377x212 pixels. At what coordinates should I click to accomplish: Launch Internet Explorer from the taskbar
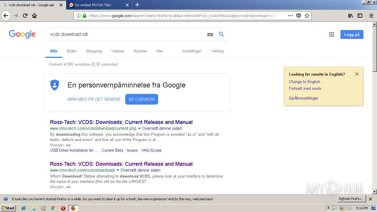point(24,208)
